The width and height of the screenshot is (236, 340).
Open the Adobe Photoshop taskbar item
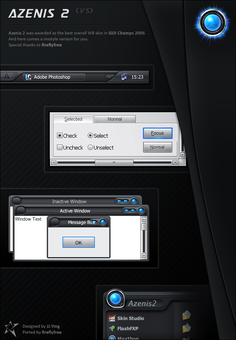(x=54, y=77)
